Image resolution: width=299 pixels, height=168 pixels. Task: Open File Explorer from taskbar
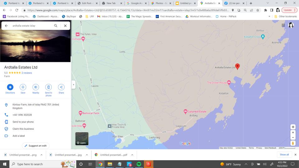pos(110,164)
